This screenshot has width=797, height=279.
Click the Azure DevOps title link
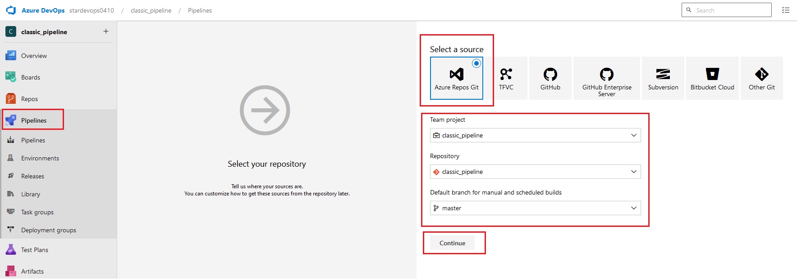coord(43,10)
